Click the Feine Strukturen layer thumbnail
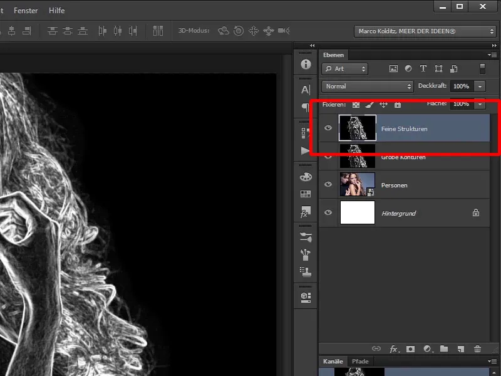Screen dimensions: 501x376 click(357, 128)
